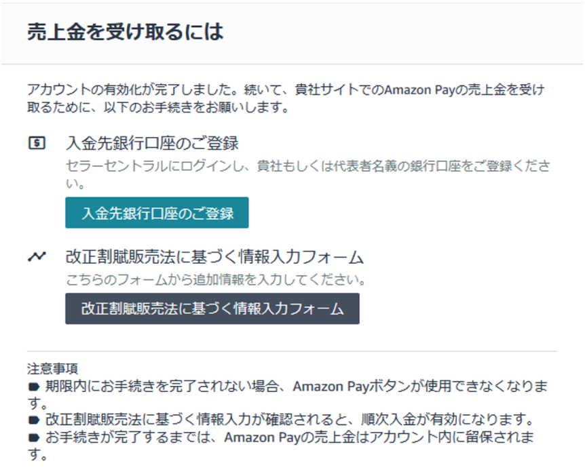Click bullet tag icon before 改正割賦販売法に基づく情報入力が確認
This screenshot has height=474, width=585.
click(x=33, y=420)
